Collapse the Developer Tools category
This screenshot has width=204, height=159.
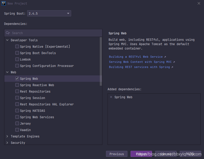pyautogui.click(x=7, y=40)
